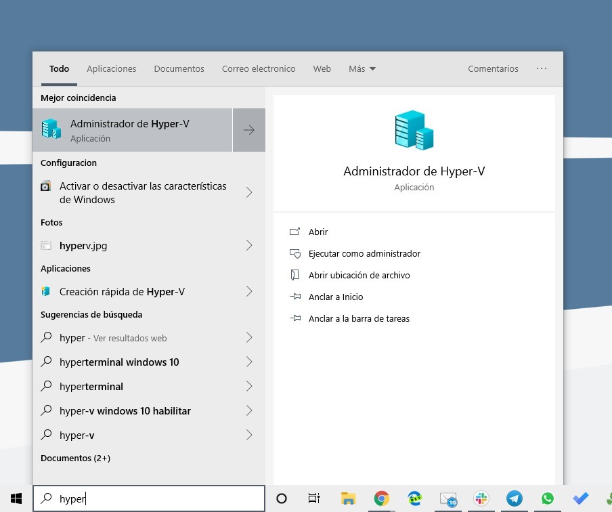Click the magnifier icon in the search box
This screenshot has width=612, height=512.
point(47,498)
